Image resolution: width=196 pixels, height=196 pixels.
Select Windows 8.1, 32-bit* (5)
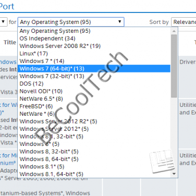point(94,137)
